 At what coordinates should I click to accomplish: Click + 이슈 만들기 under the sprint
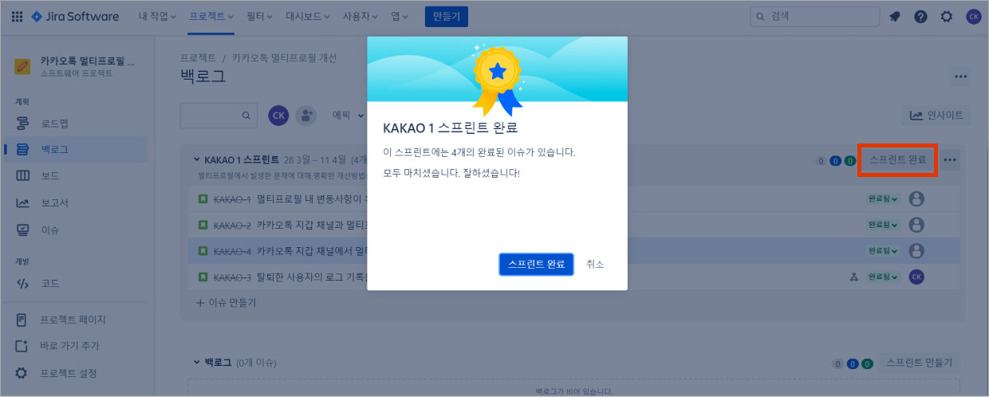click(227, 303)
